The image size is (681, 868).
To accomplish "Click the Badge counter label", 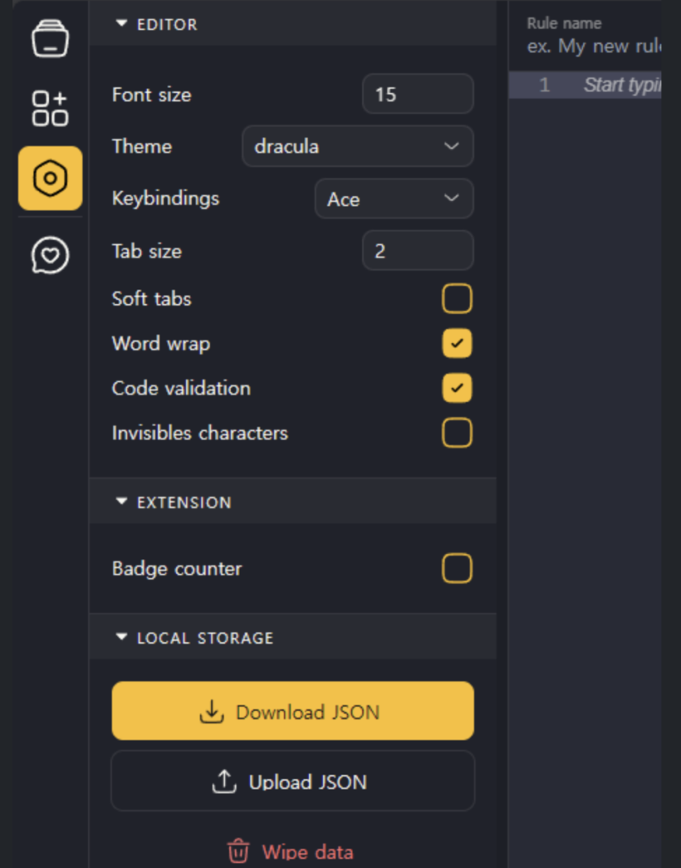I will pos(177,569).
